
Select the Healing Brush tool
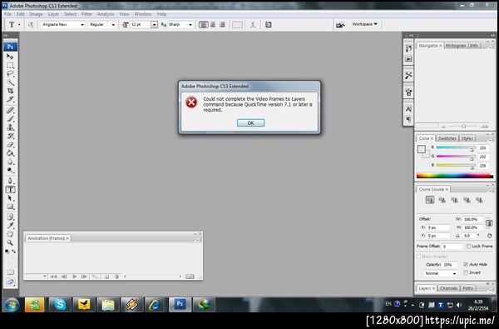coord(10,110)
